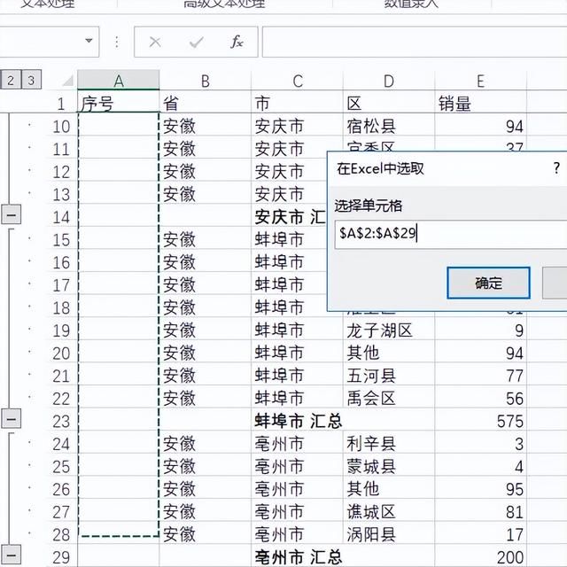Viewport: 567px width, 567px height.
Task: Click 亳州市 in row 24
Action: (x=298, y=444)
